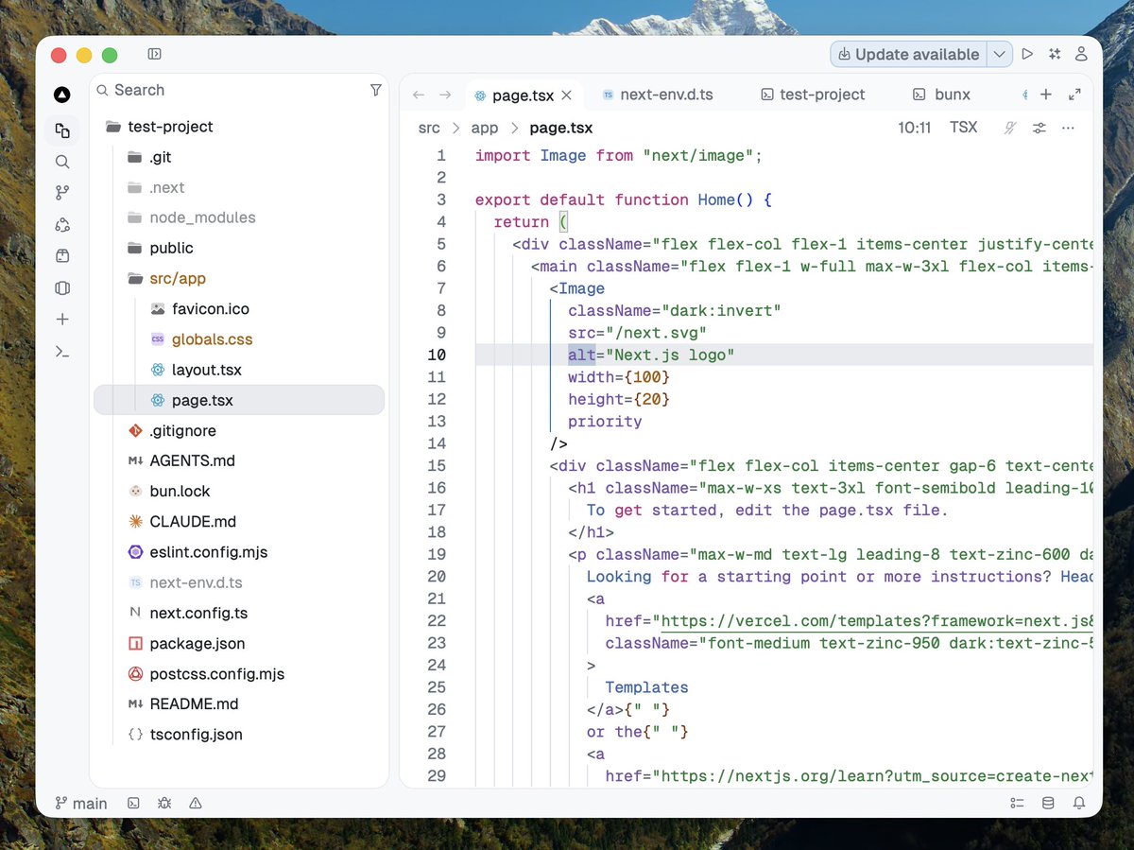Open favicon.ico in file tree
The width and height of the screenshot is (1134, 850).
click(x=239, y=309)
